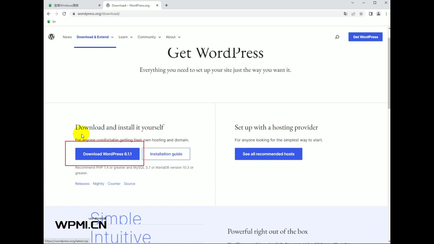The width and height of the screenshot is (434, 244).
Task: Click the browser profile avatar
Action: tap(378, 14)
